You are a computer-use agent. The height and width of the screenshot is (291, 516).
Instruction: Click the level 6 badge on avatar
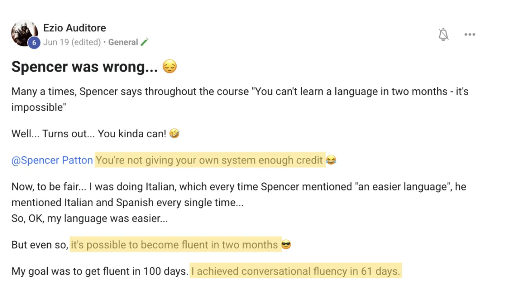pos(34,42)
